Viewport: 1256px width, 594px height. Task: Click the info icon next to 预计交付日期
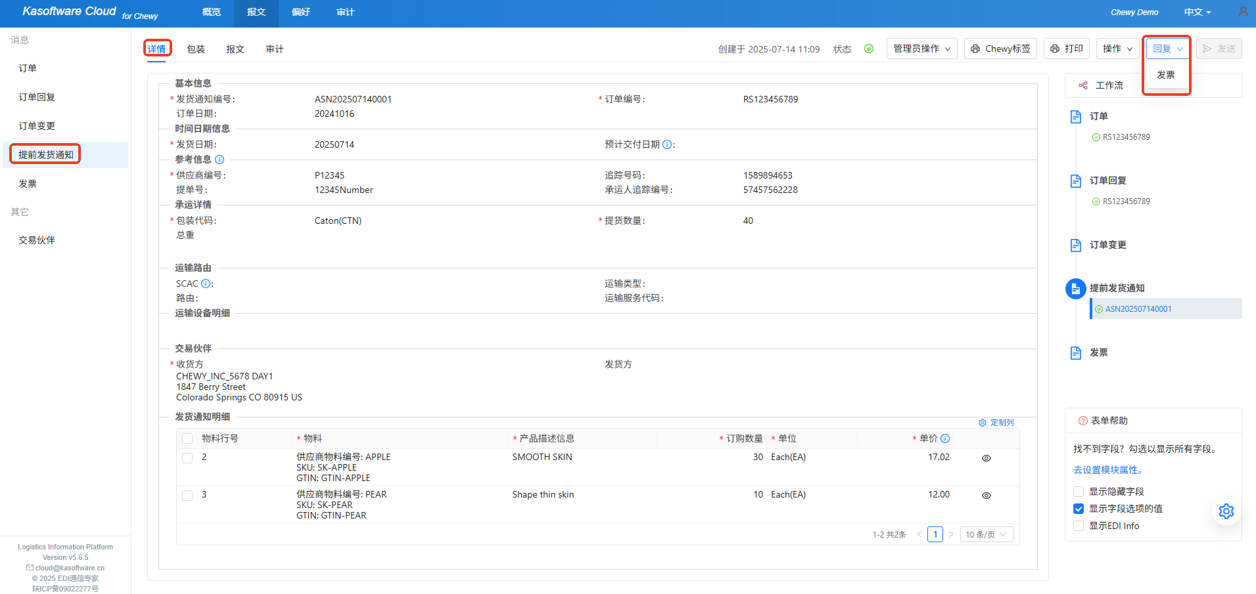(667, 144)
